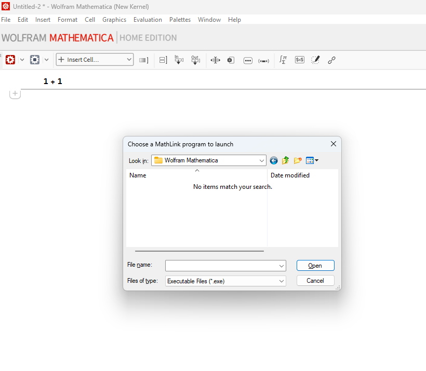Click the red Evaluate cells toolbar icon
Viewport: 426px width, 371px height.
[10, 60]
